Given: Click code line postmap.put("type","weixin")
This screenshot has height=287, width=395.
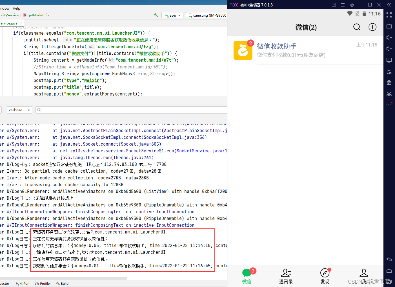Looking at the screenshot, I should [70, 80].
